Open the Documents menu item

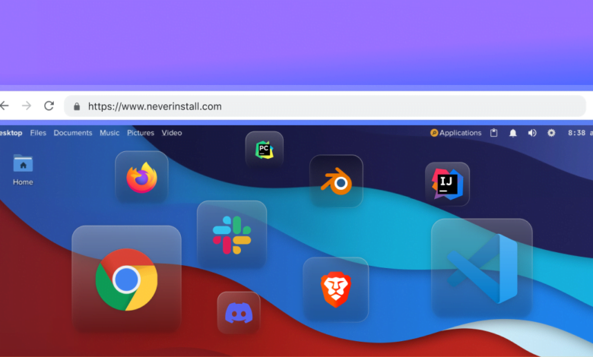[x=73, y=133]
